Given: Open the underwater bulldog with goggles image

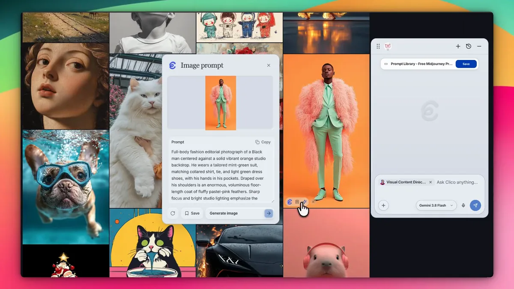Looking at the screenshot, I should pyautogui.click(x=66, y=187).
